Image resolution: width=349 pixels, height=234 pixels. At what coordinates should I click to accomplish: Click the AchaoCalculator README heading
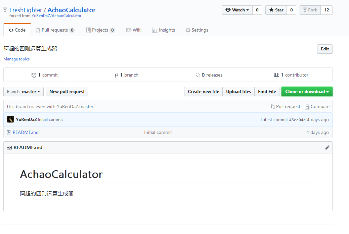pos(61,174)
